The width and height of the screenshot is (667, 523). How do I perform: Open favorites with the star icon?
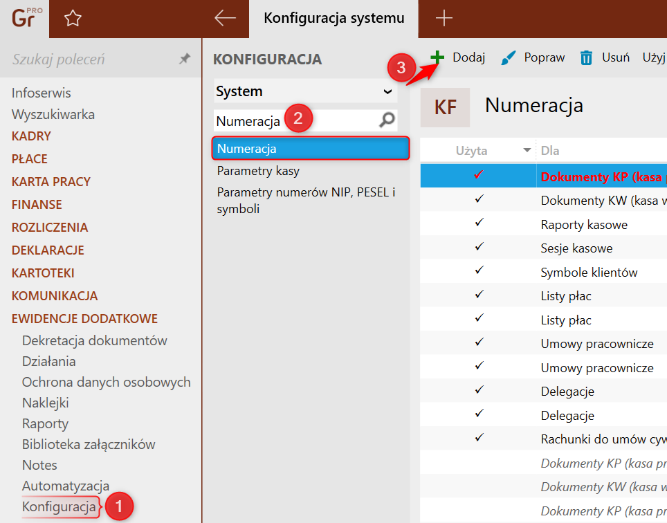pos(73,19)
